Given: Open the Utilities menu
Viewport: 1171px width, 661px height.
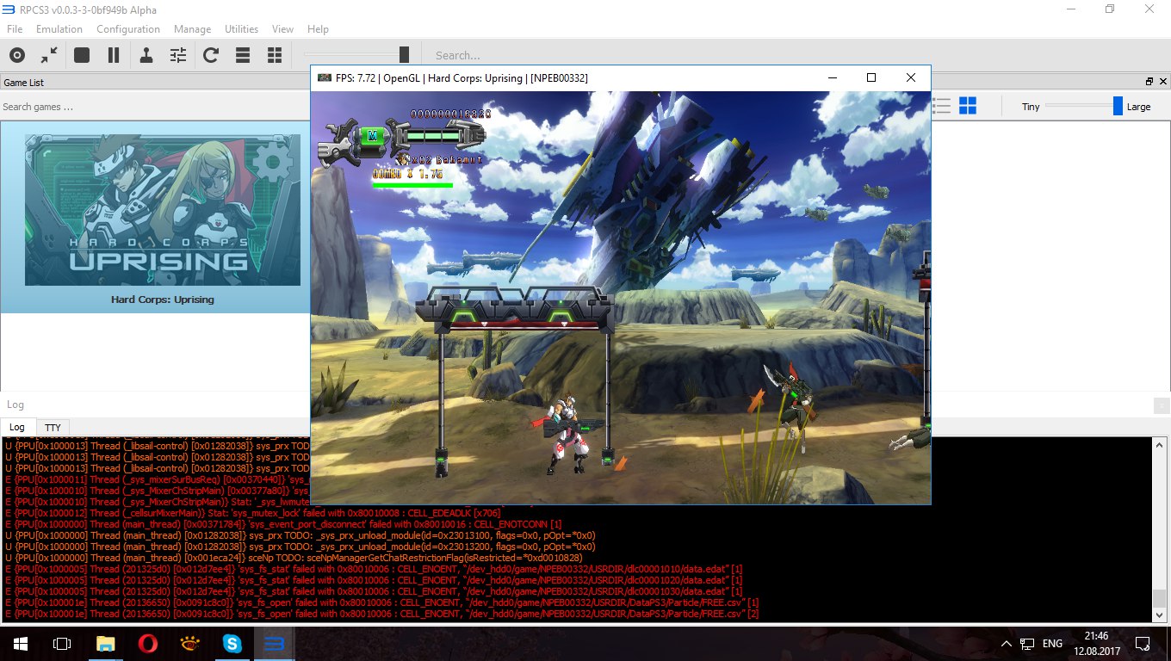Looking at the screenshot, I should click(x=241, y=29).
